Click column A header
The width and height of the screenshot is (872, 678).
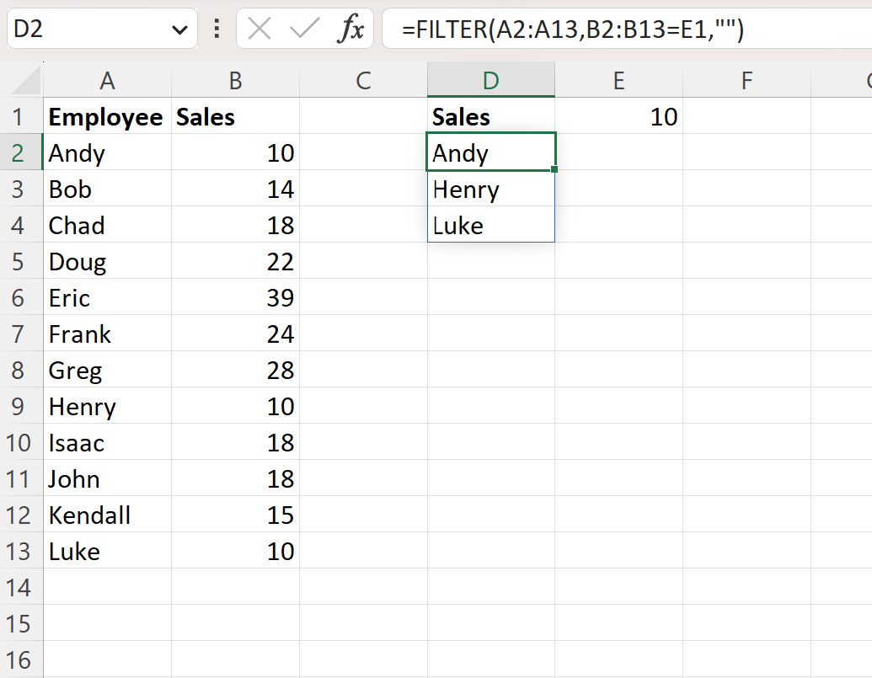click(107, 80)
